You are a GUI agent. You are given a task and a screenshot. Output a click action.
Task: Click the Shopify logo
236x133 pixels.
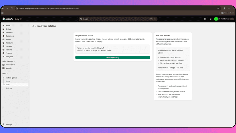8,19
